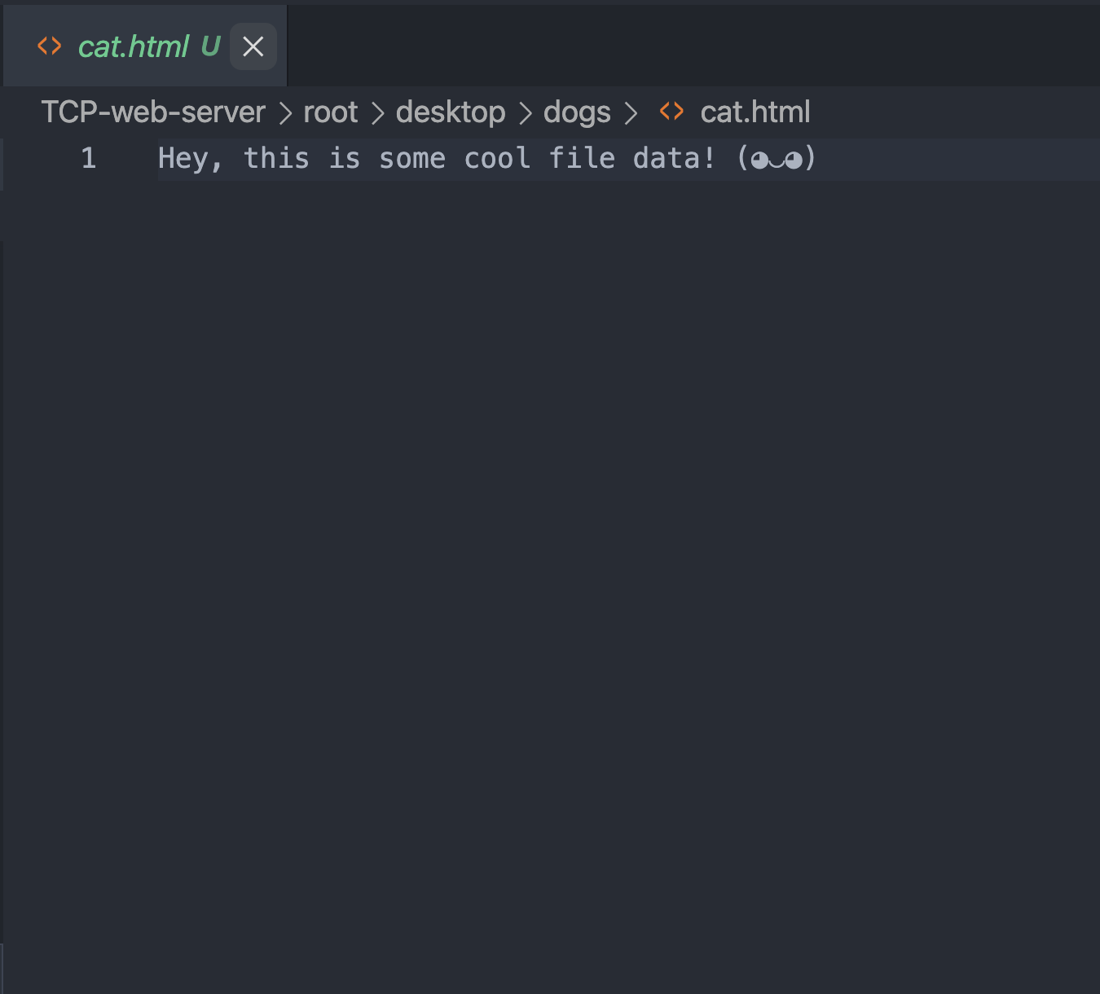Image resolution: width=1100 pixels, height=994 pixels.
Task: Expand the chevron after root
Action: (377, 113)
